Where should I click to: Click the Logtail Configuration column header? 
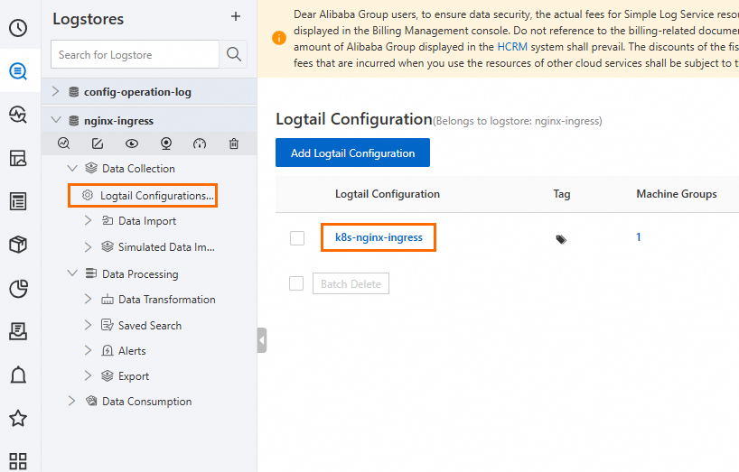coord(388,194)
